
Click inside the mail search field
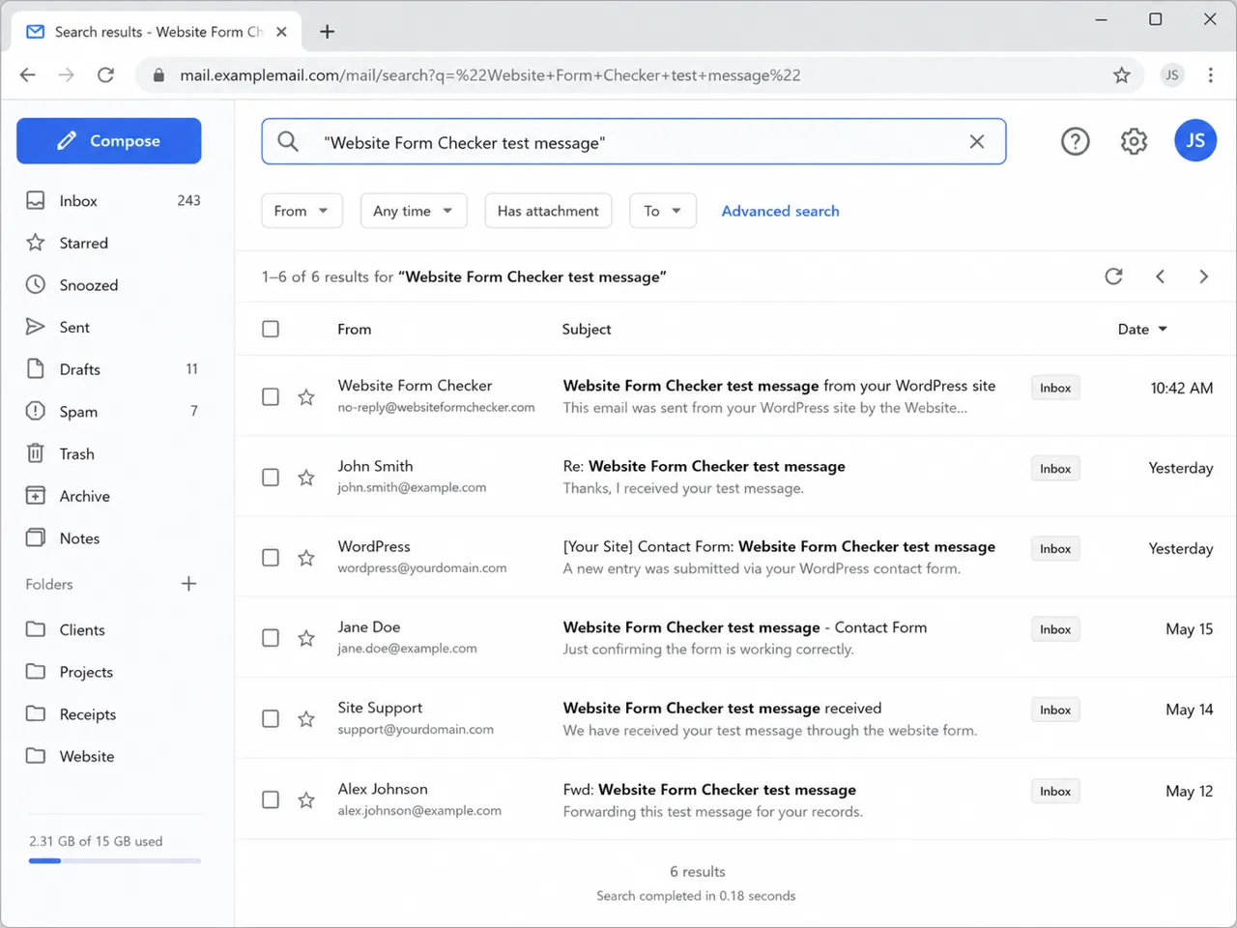(633, 142)
